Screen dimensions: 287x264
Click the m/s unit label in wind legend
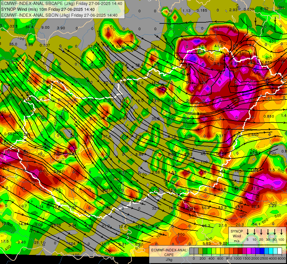pyautogui.click(x=237, y=241)
